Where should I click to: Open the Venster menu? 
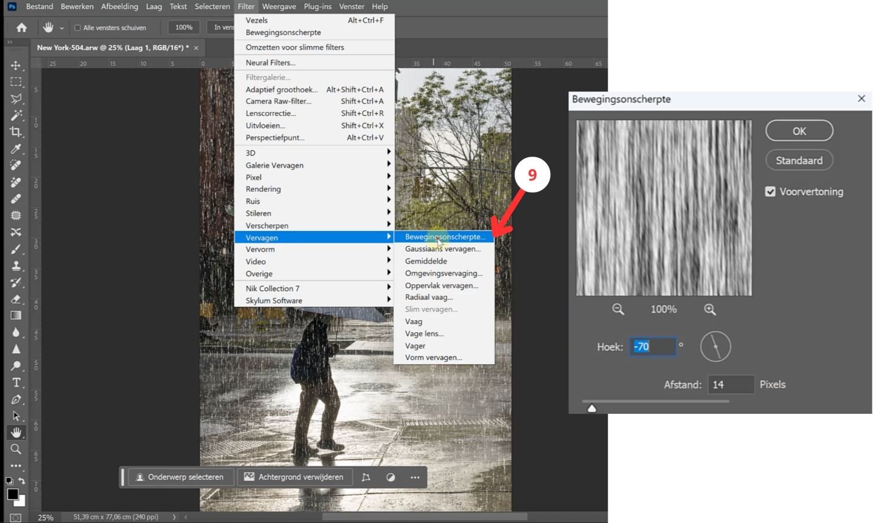351,6
